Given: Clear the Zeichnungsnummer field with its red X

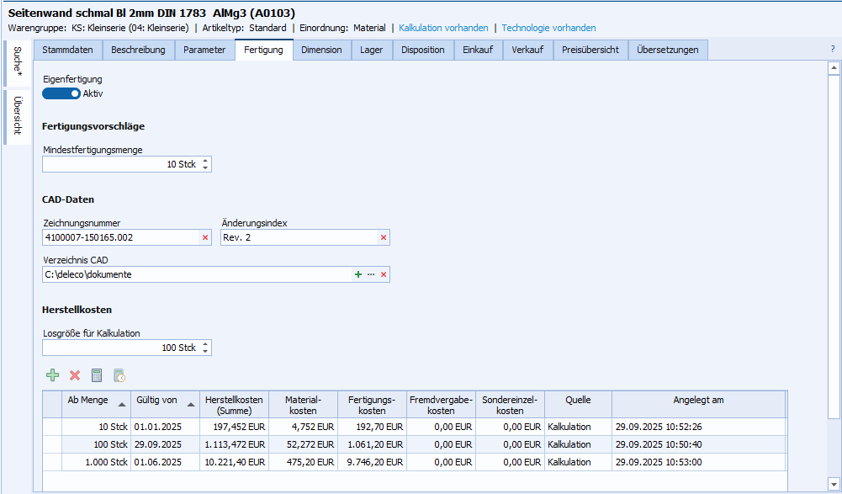Looking at the screenshot, I should coord(205,238).
